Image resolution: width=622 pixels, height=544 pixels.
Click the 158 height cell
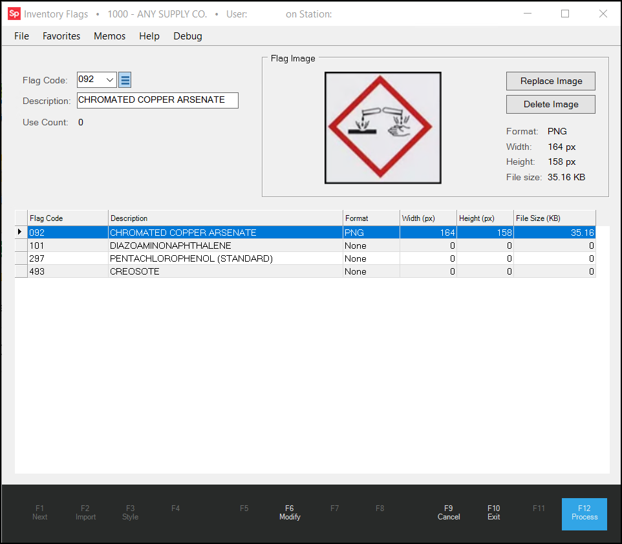click(485, 233)
